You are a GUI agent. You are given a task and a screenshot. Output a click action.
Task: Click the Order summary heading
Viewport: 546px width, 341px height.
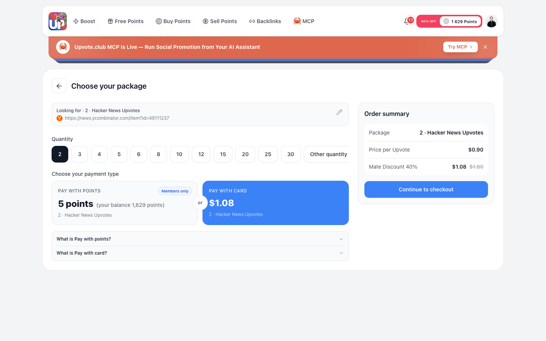[x=387, y=114]
